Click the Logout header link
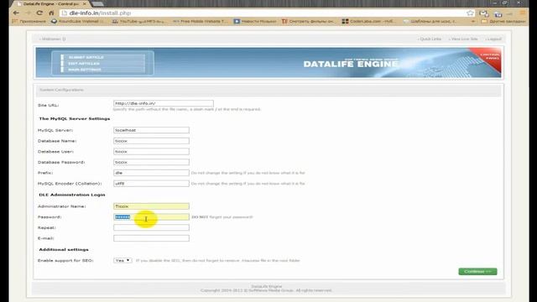 pyautogui.click(x=493, y=39)
